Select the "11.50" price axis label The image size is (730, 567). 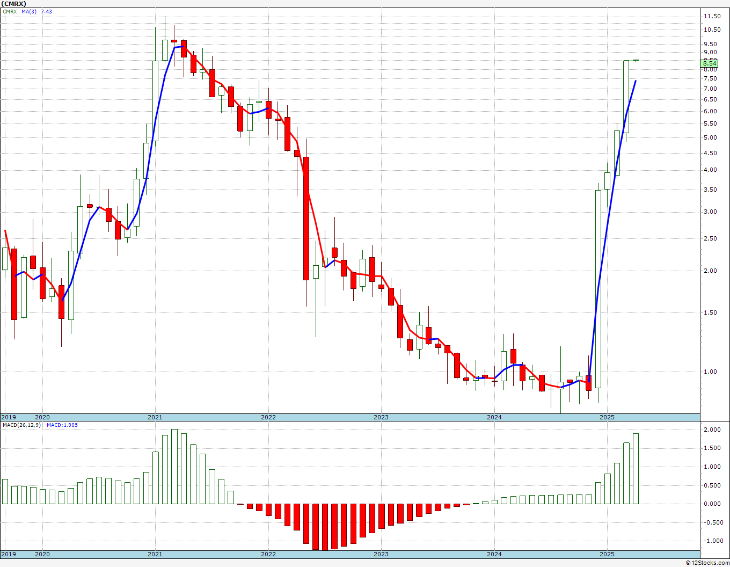[x=712, y=16]
